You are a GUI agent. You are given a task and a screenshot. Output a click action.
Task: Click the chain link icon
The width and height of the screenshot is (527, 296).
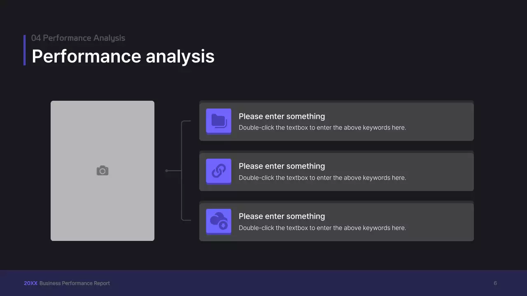coord(219,171)
